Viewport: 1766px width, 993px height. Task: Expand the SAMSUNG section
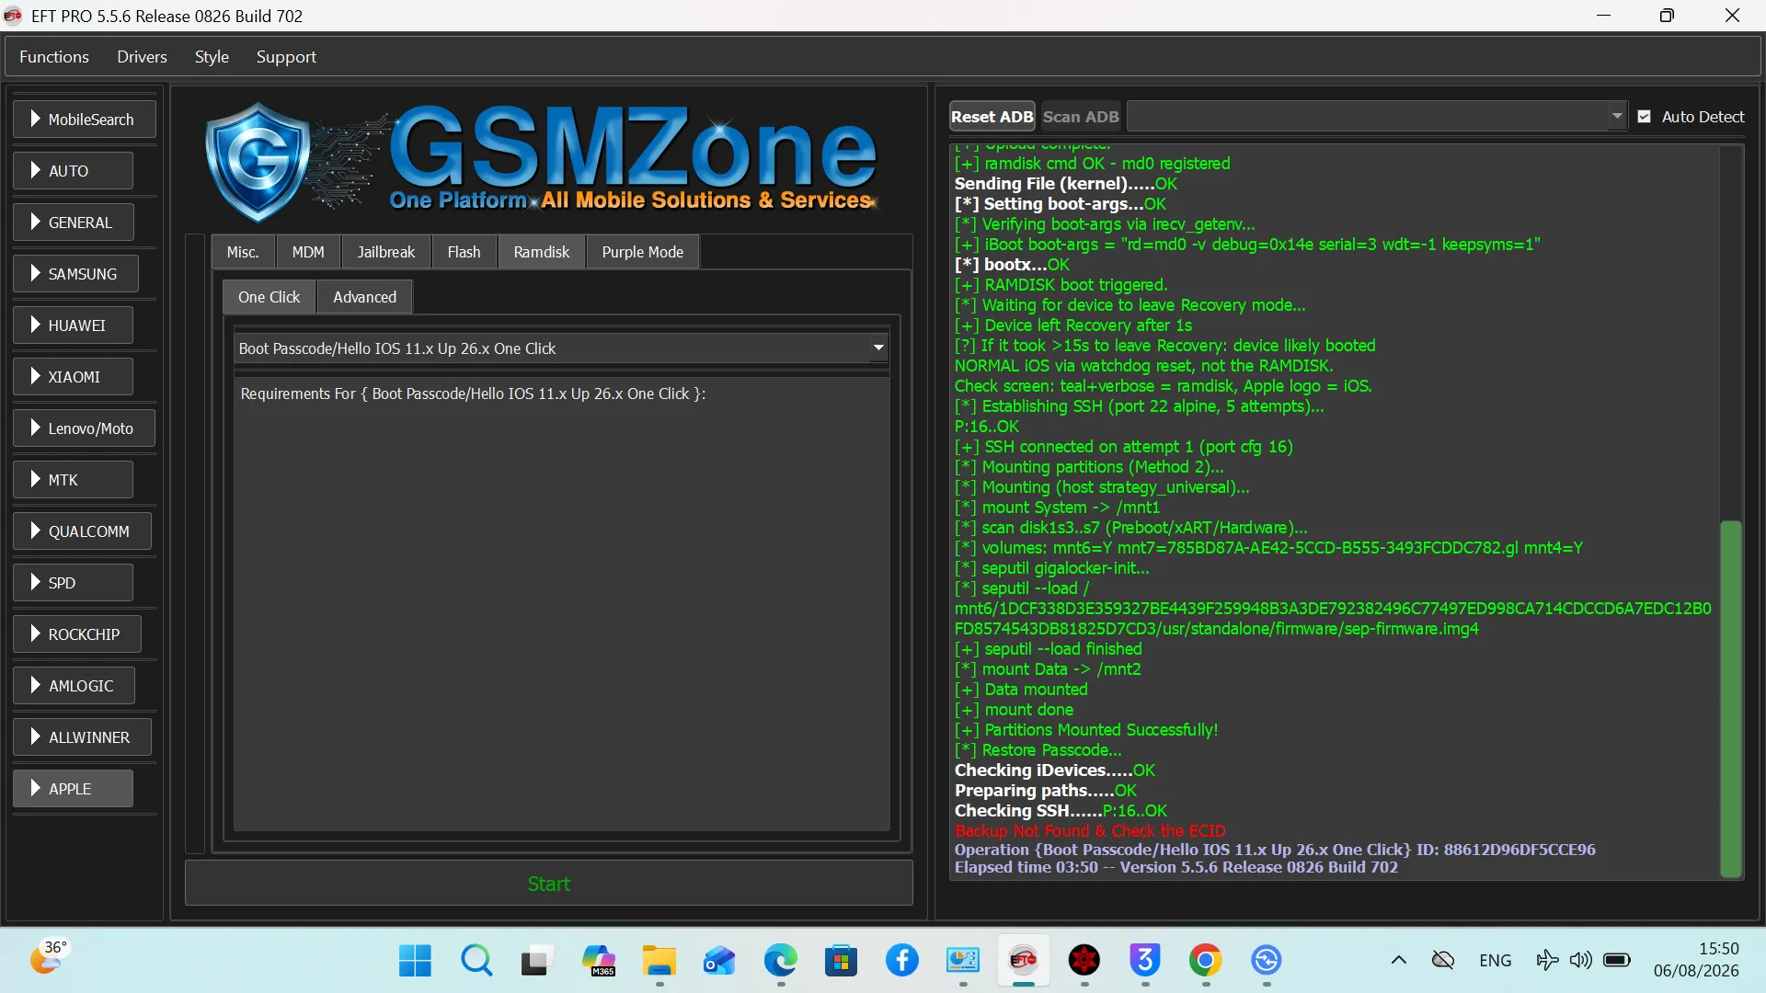75,274
